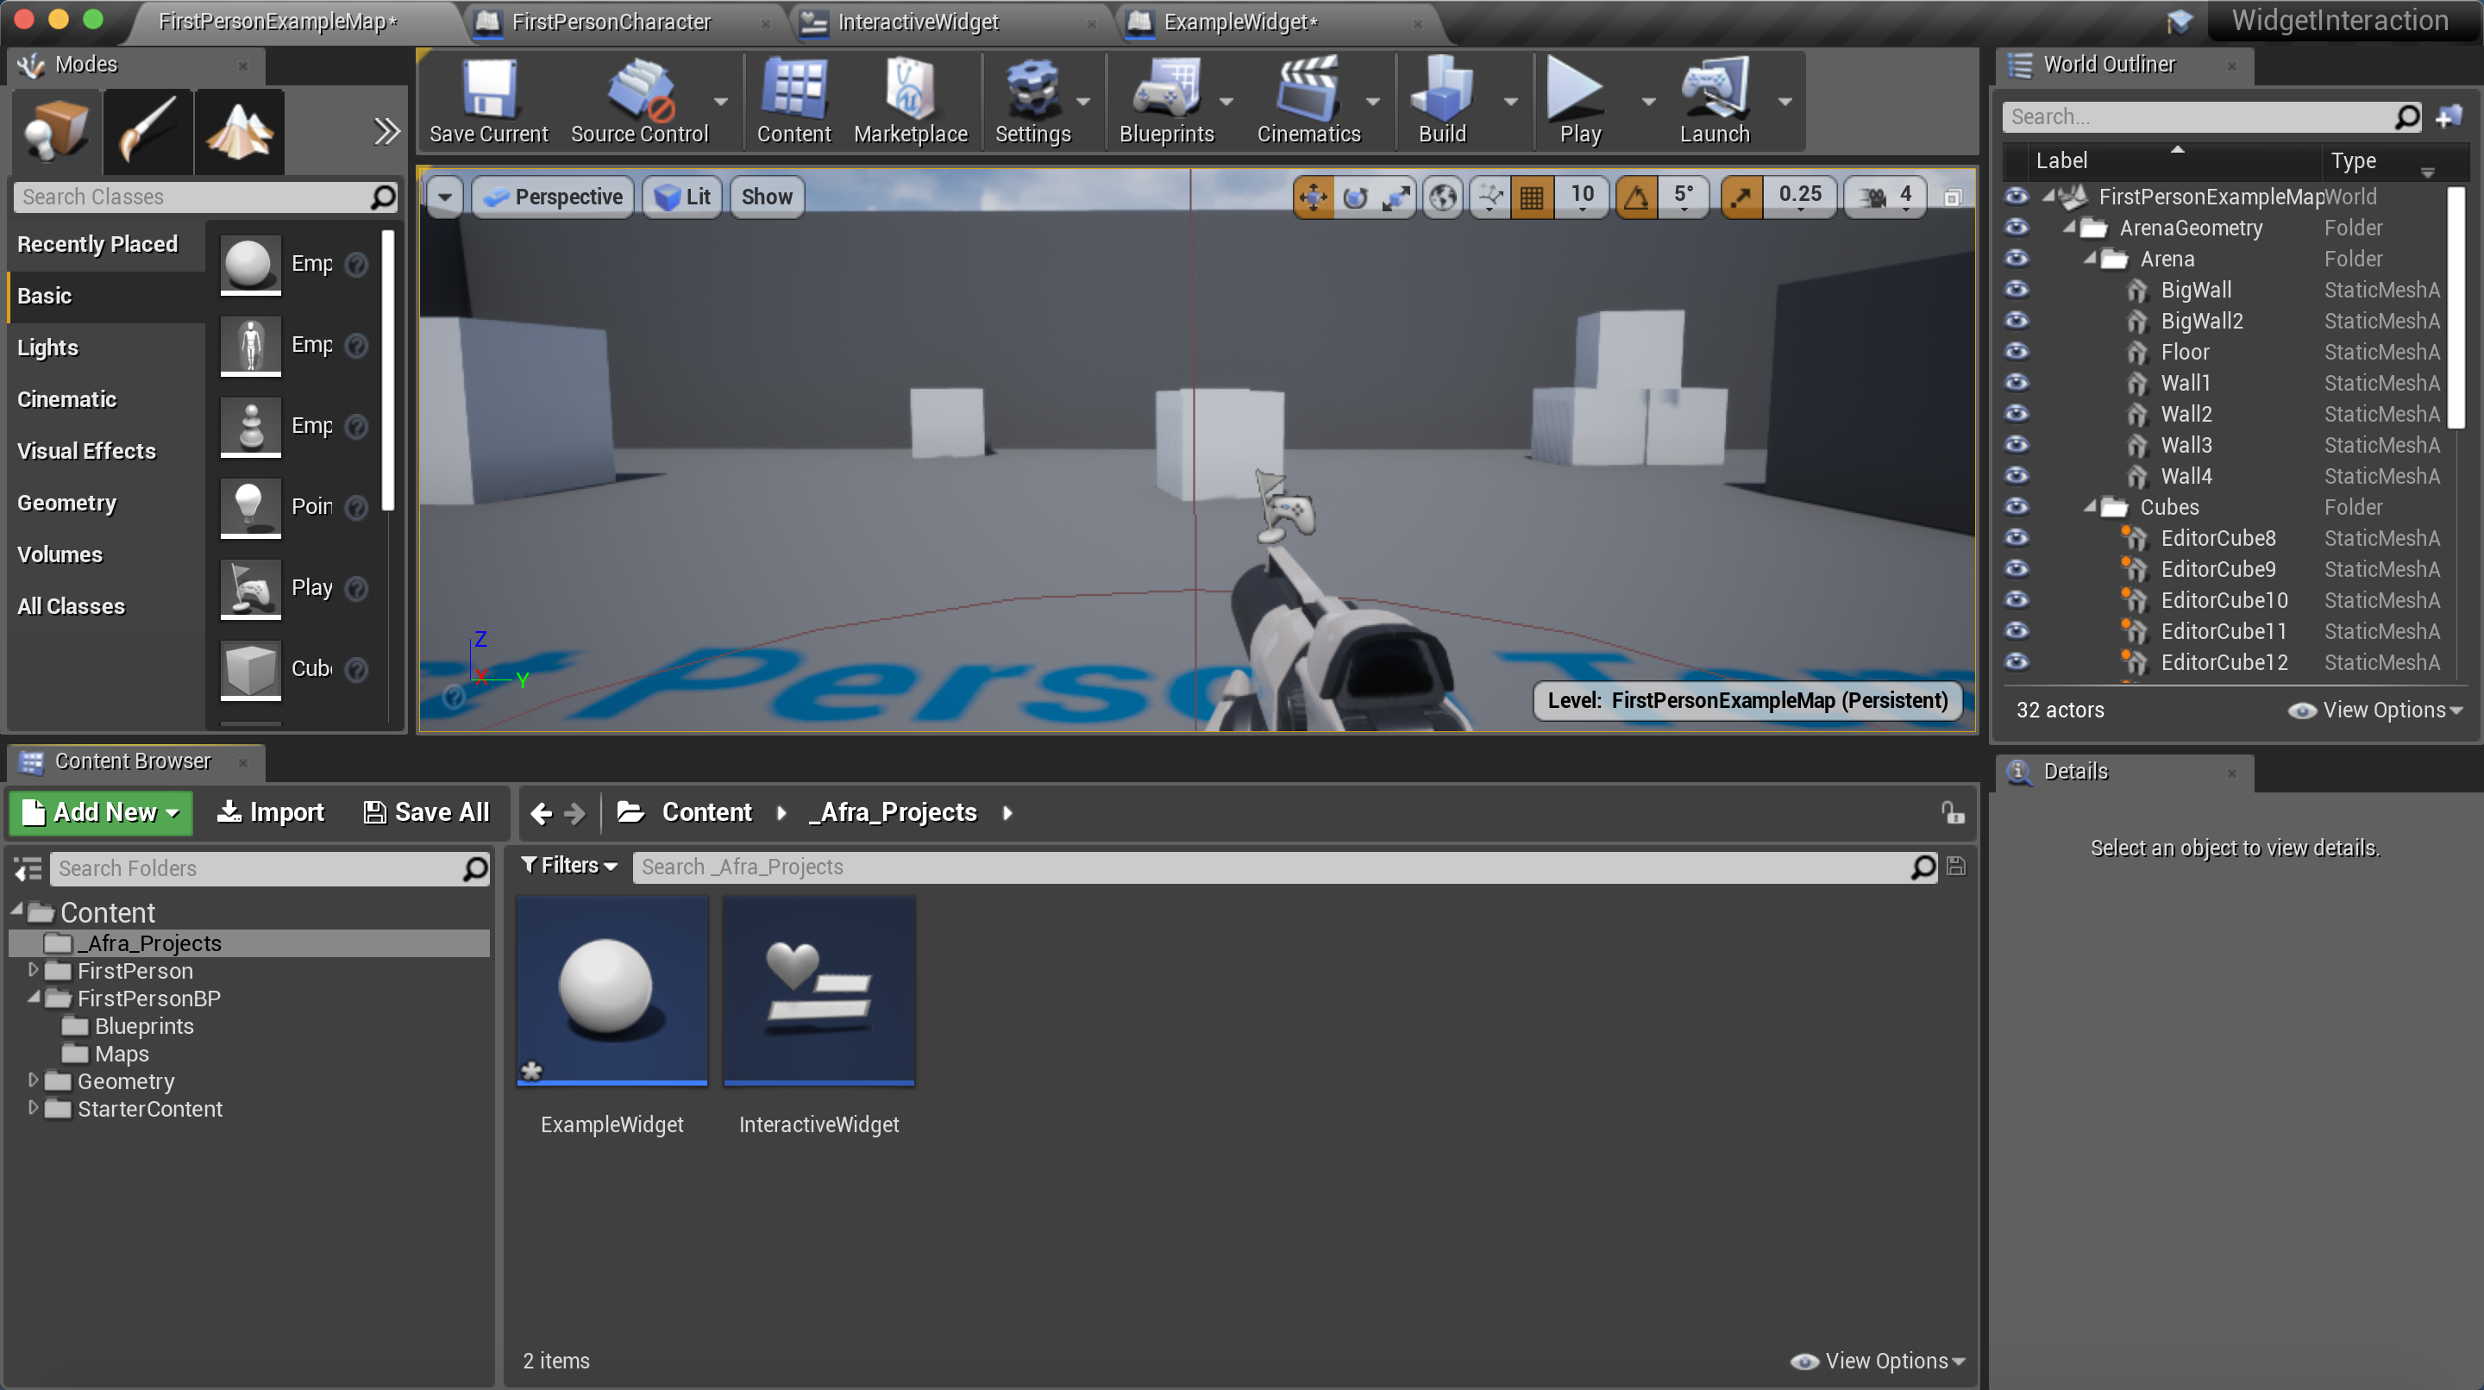The height and width of the screenshot is (1390, 2484).
Task: Click the Save Current toolbar icon
Action: point(488,99)
